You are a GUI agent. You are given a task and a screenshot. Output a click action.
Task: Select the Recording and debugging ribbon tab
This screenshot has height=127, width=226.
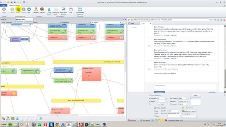click(x=14, y=5)
